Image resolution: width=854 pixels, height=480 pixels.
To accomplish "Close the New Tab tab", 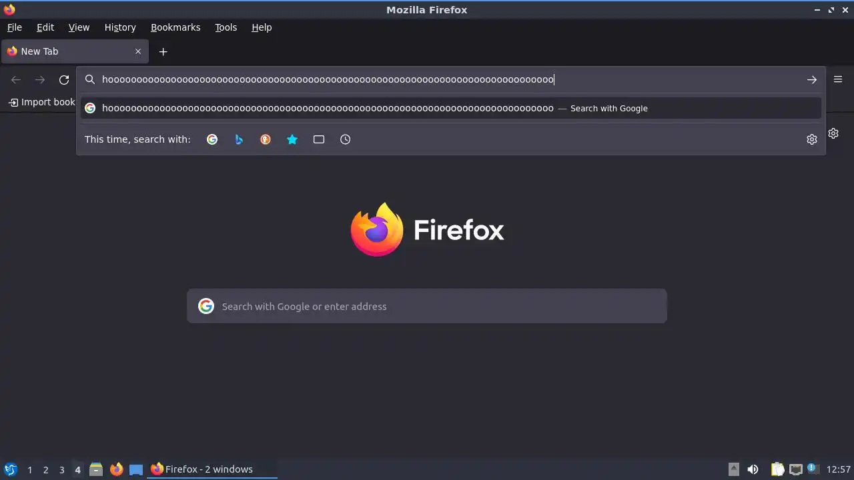I will coord(138,51).
